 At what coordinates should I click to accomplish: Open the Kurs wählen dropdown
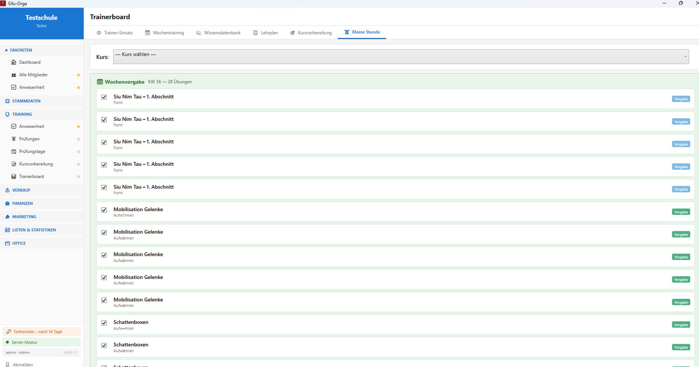(x=401, y=57)
